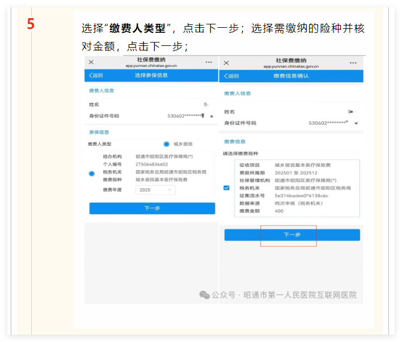Viewport: 402px width, 342px height.
Task: Click 下一步 on the 缴费信息确认 page
Action: click(x=292, y=235)
